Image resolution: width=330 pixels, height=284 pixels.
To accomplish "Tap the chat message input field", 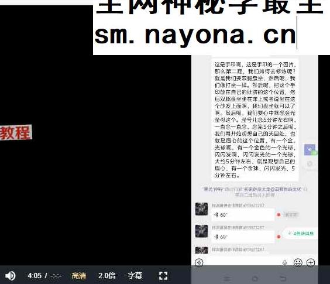I will point(242,262).
